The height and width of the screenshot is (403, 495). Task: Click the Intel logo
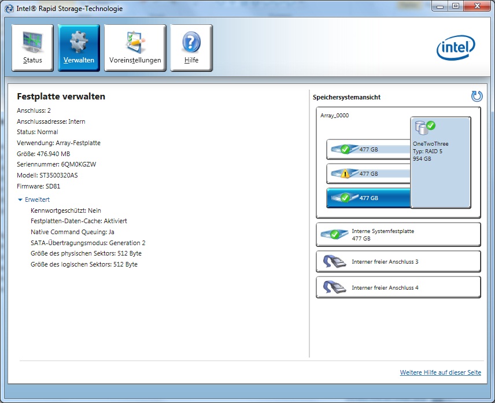(456, 47)
